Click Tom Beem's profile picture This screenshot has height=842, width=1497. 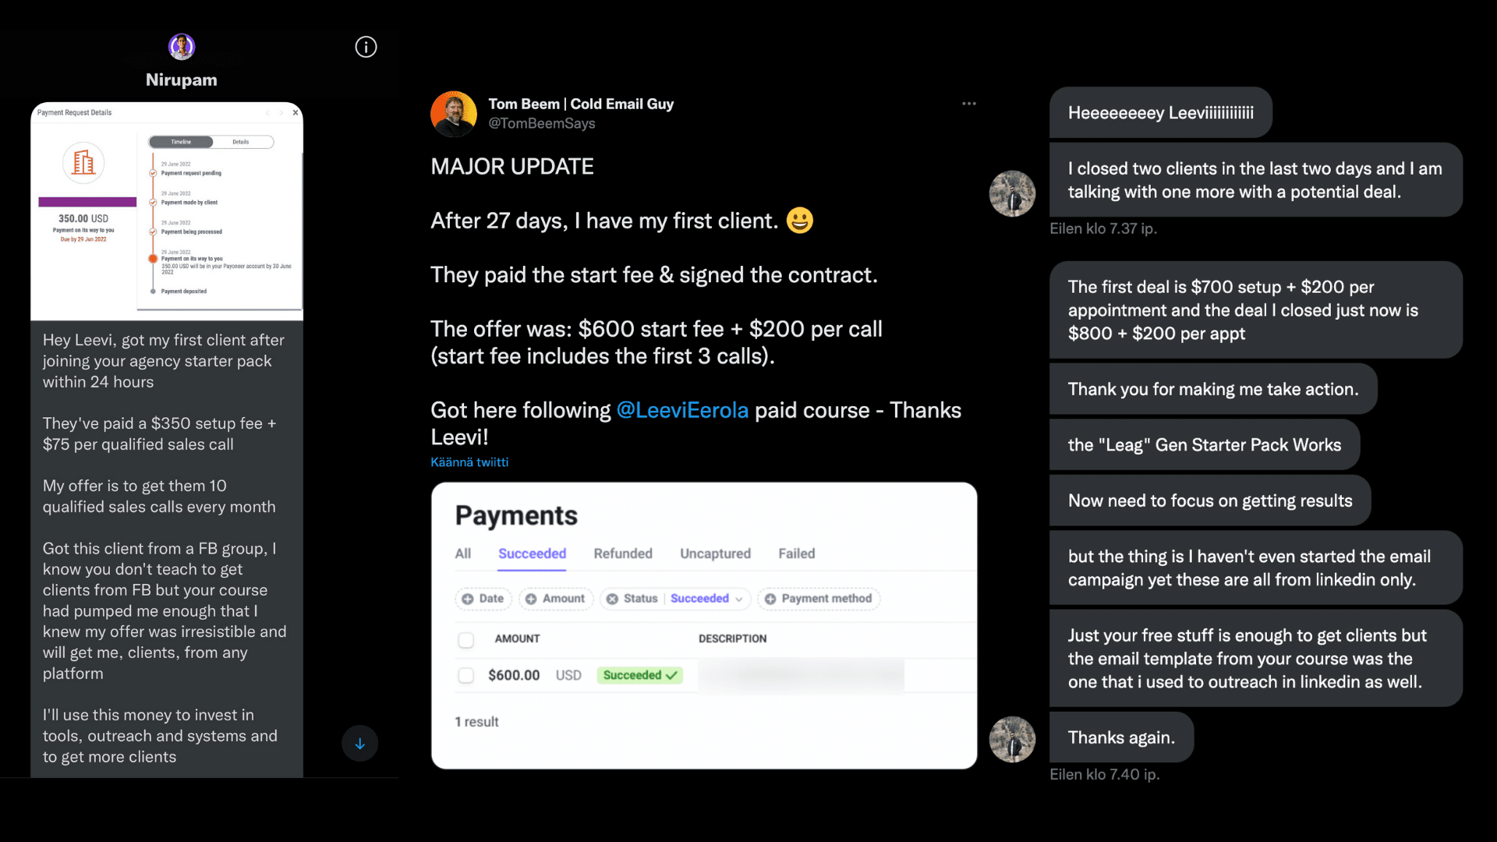pos(454,114)
